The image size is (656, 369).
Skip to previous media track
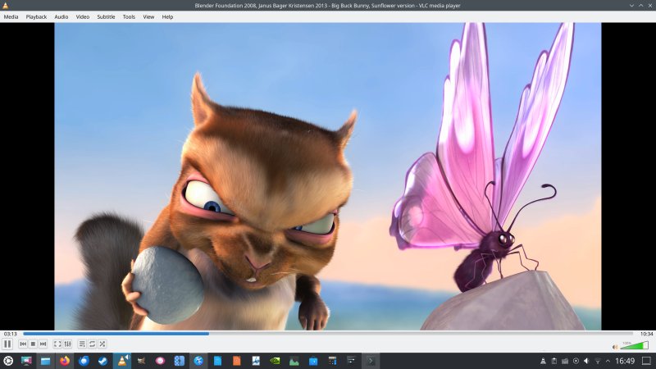tap(24, 344)
